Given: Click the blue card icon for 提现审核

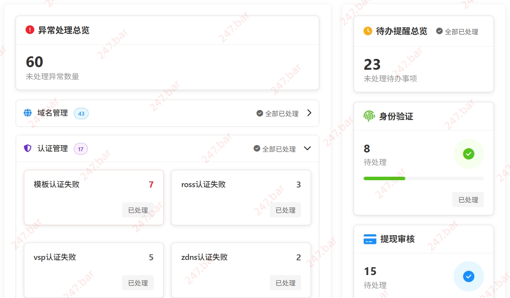Looking at the screenshot, I should click(370, 239).
